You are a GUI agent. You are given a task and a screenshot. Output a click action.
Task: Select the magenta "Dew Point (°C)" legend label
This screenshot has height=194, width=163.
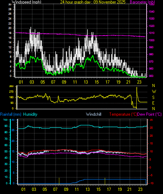(x=149, y=114)
